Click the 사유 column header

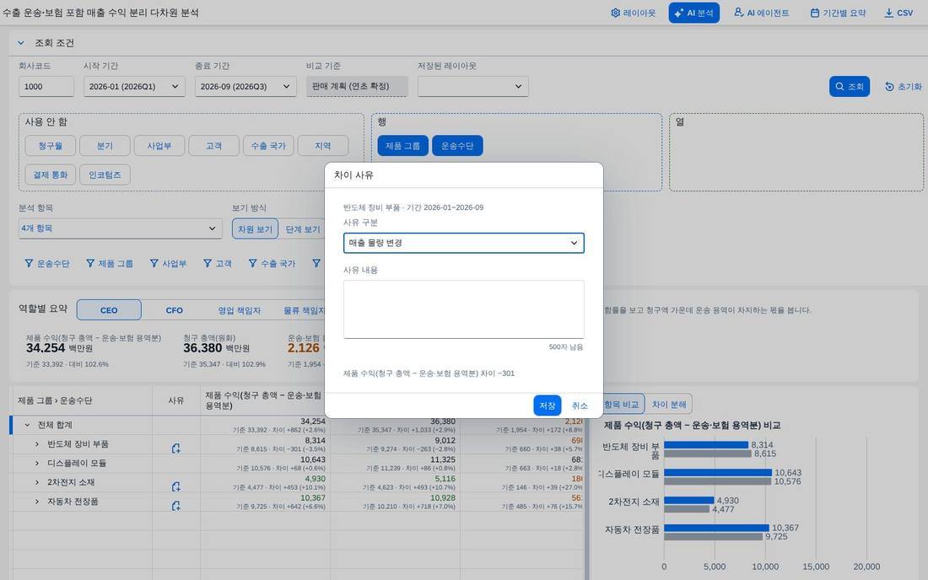point(175,400)
